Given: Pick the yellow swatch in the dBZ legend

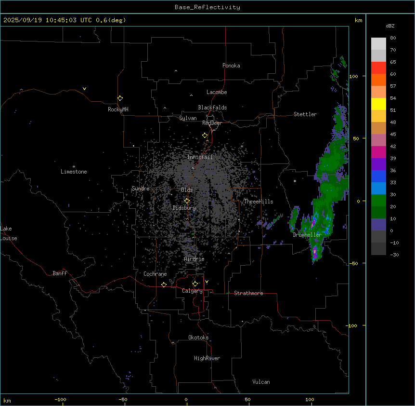Looking at the screenshot, I should [x=378, y=104].
